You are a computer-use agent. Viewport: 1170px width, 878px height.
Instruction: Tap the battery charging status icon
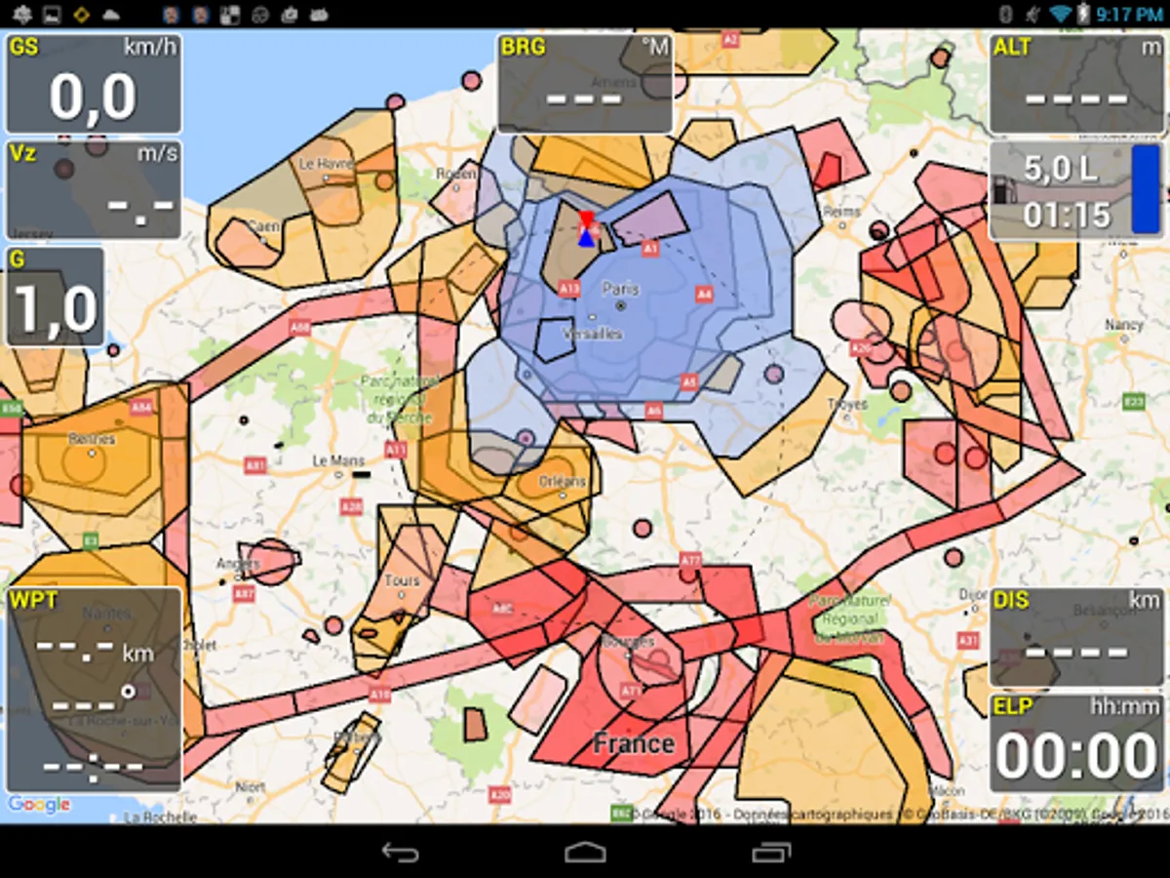tap(1082, 14)
